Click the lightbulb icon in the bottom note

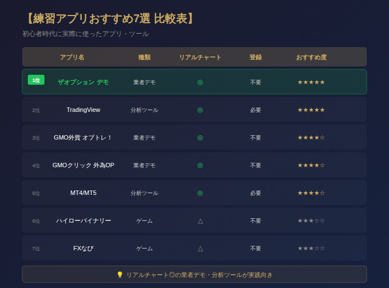pos(119,275)
